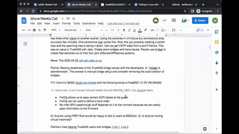Print the document with the printer icon

point(34,30)
